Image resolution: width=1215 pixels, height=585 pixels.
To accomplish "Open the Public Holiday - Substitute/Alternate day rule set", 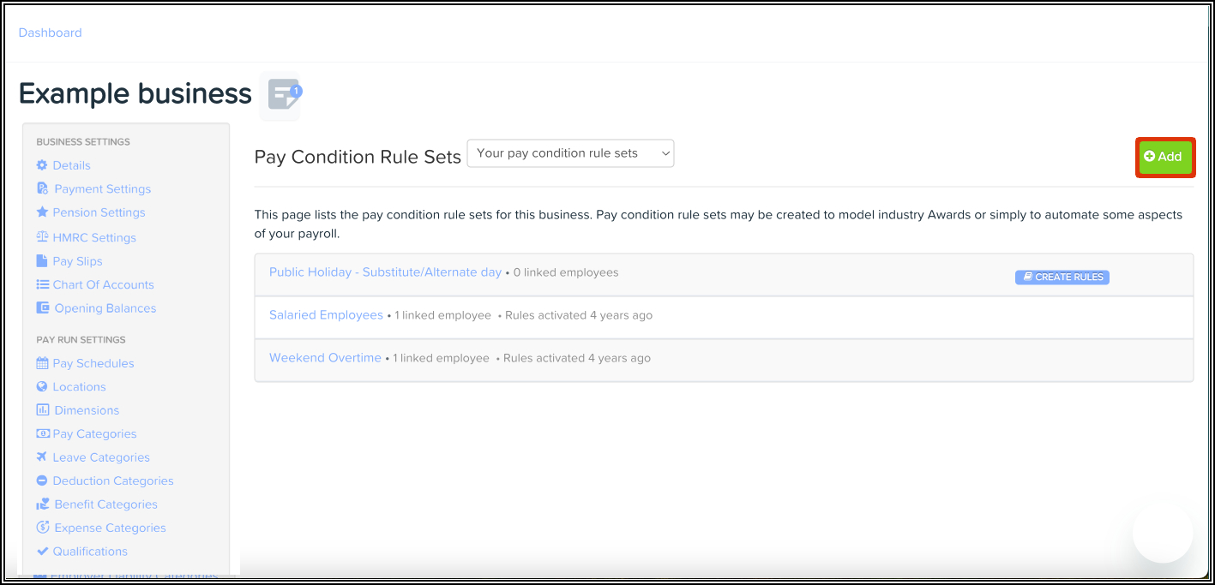I will coord(385,272).
